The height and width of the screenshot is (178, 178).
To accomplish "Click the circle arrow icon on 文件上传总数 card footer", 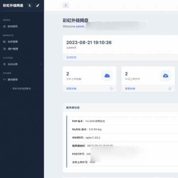I will (x=111, y=89).
